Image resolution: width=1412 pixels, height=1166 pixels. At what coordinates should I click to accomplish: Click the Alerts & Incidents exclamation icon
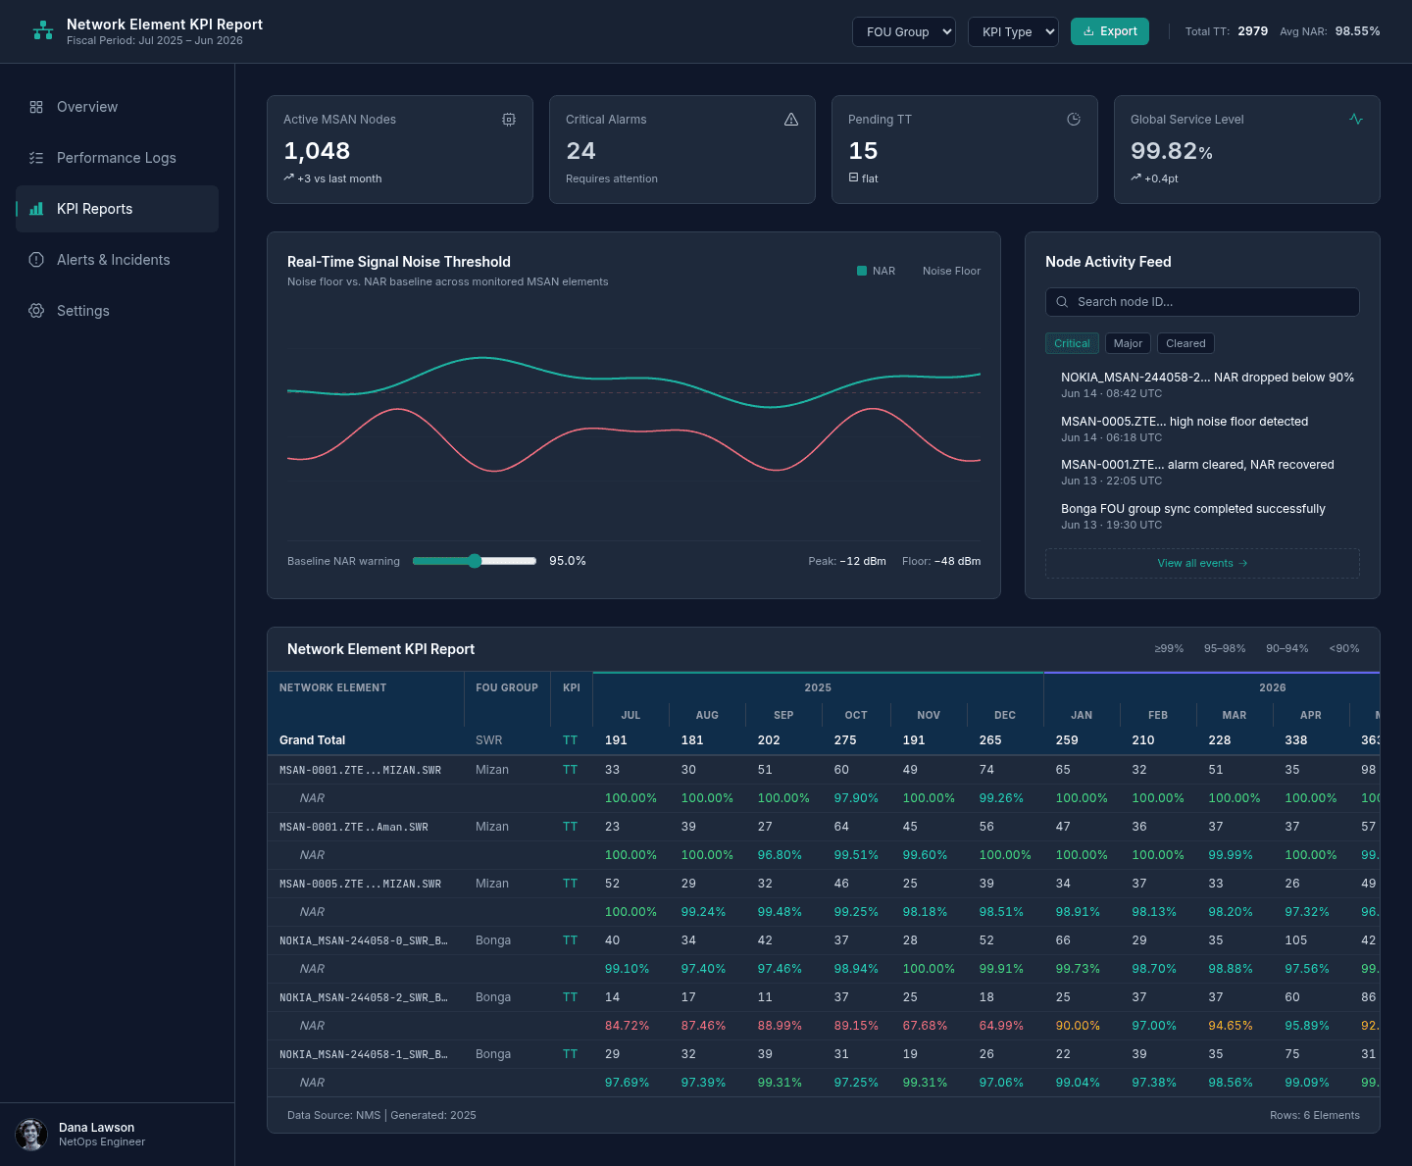pos(36,260)
